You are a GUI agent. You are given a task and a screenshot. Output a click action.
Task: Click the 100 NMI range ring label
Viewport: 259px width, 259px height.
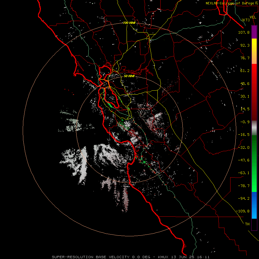click(129, 23)
